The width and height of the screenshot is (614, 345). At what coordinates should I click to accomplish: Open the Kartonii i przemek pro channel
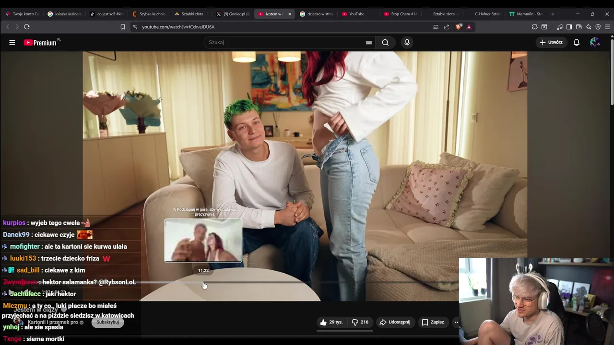[53, 322]
